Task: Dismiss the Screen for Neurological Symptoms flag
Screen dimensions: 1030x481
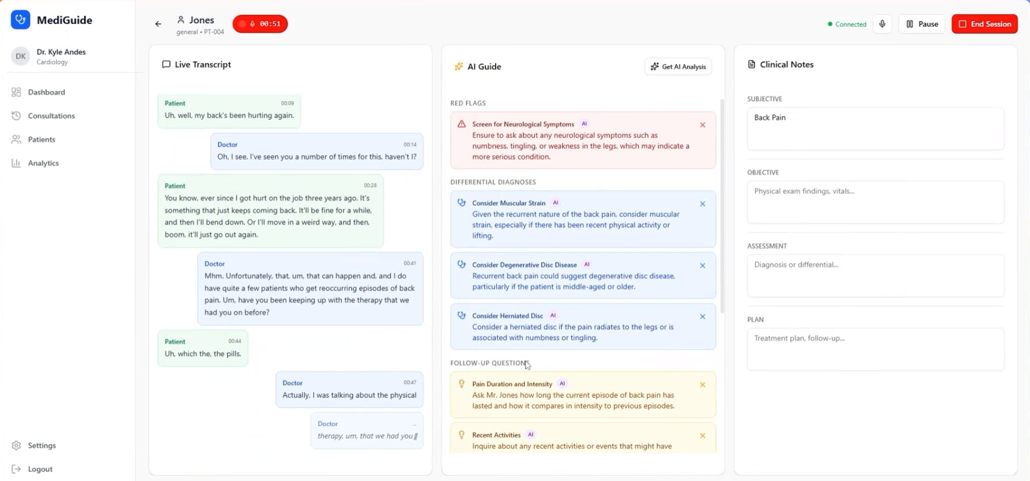Action: [703, 125]
